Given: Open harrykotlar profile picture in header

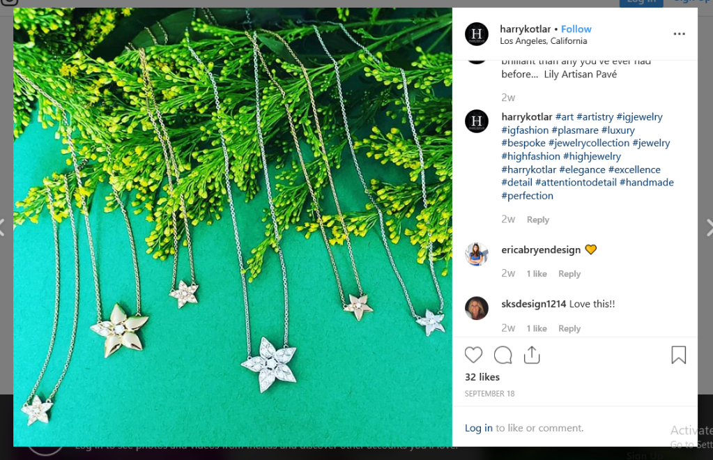Looking at the screenshot, I should 477,34.
